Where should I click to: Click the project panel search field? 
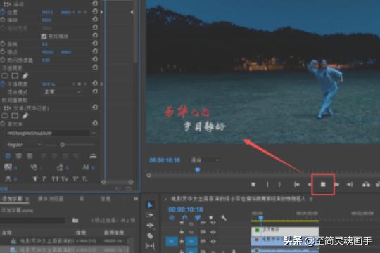32,220
